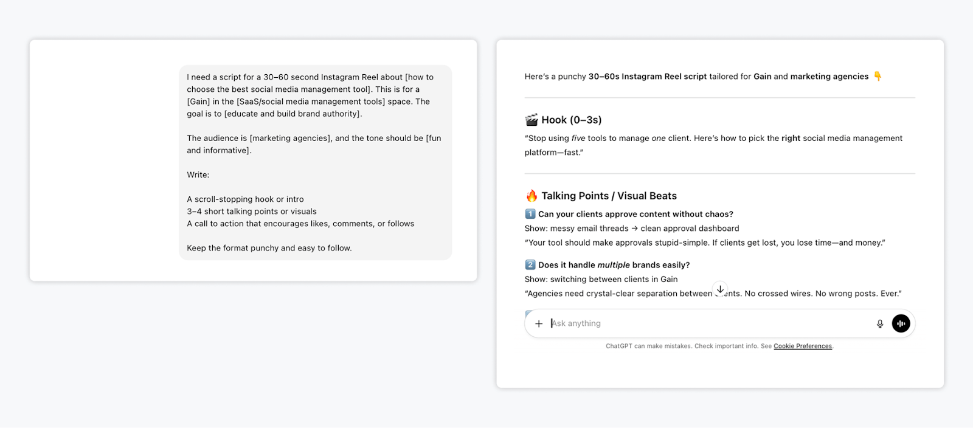Viewport: 973px width, 428px height.
Task: Start voice mode with the black waveform button
Action: 901,323
